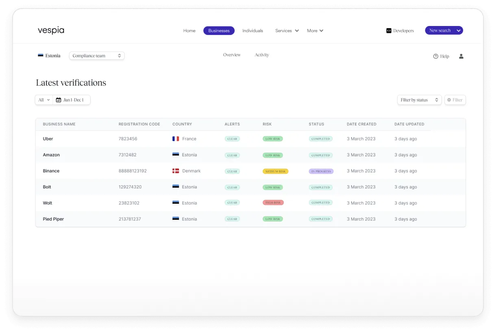Switch to the Businesses tab

pyautogui.click(x=219, y=30)
